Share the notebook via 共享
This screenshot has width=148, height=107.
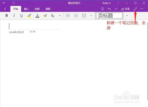point(125,9)
